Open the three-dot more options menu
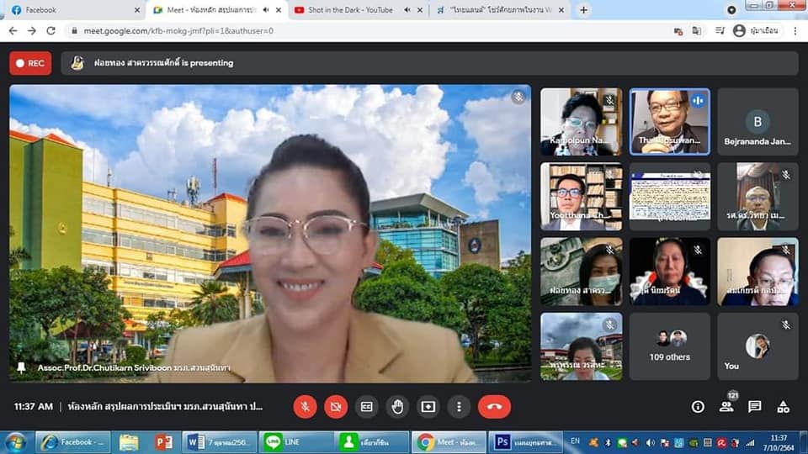The image size is (808, 454). [459, 407]
